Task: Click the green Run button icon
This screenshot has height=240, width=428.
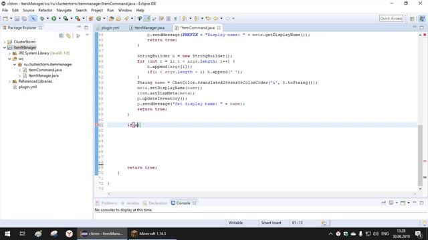Action: pos(53,19)
